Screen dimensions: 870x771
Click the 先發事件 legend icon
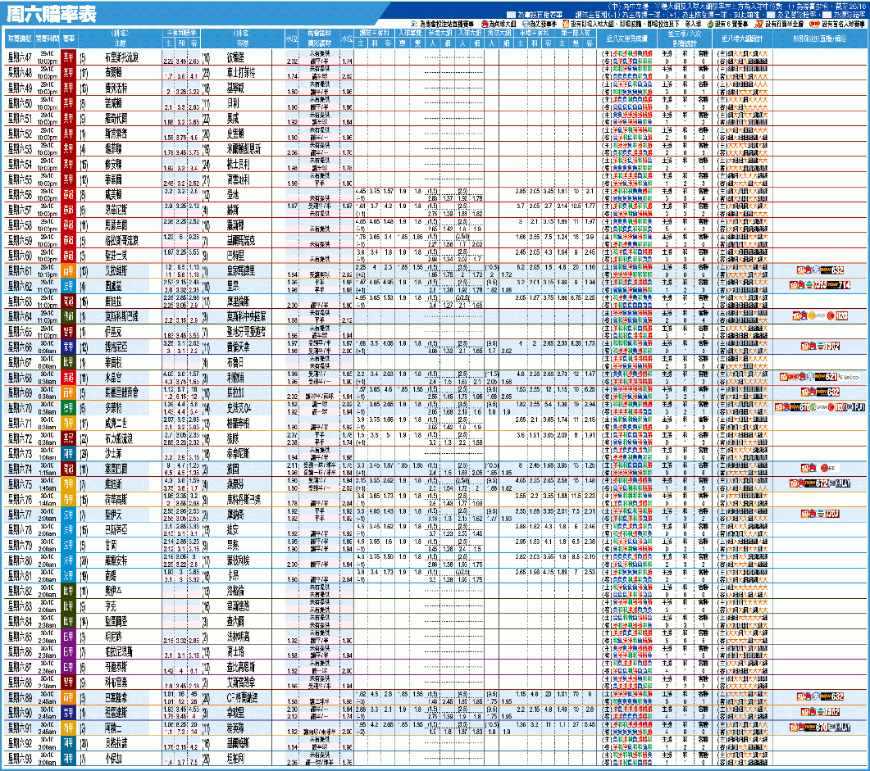click(x=525, y=24)
